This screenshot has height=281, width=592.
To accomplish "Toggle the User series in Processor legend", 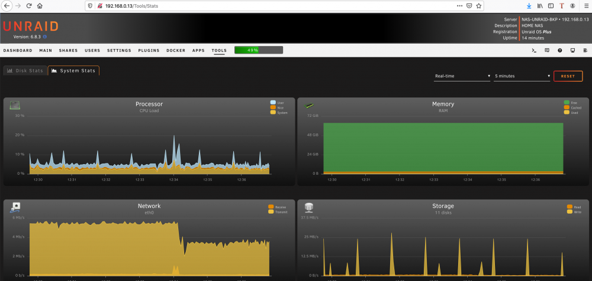I will click(278, 103).
